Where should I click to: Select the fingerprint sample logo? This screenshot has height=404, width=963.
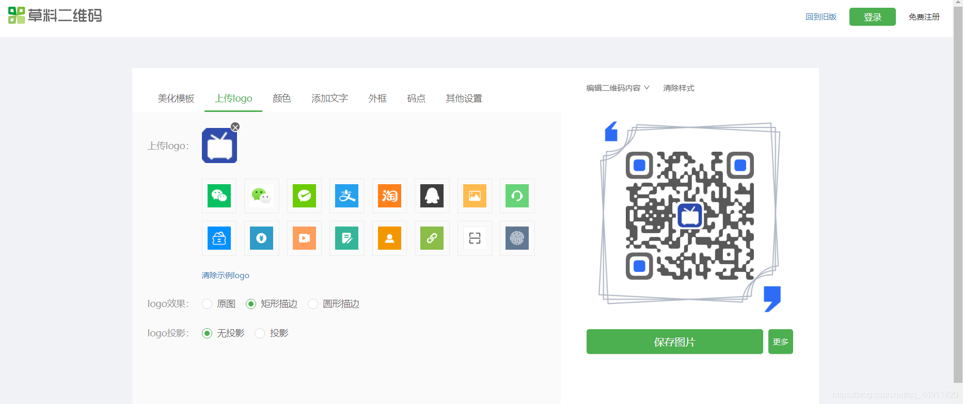pyautogui.click(x=517, y=238)
